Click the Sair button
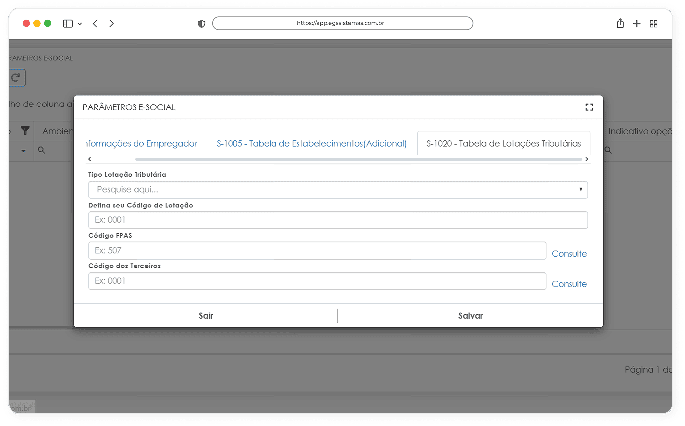 [x=206, y=316]
